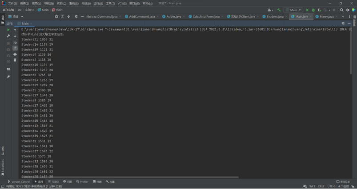This screenshot has height=189, width=357.
Task: Show hidden editor tabs chevron
Action: coord(343,16)
